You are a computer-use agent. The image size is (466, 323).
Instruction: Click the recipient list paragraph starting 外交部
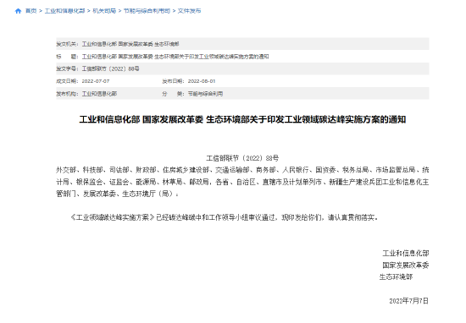coord(242,182)
